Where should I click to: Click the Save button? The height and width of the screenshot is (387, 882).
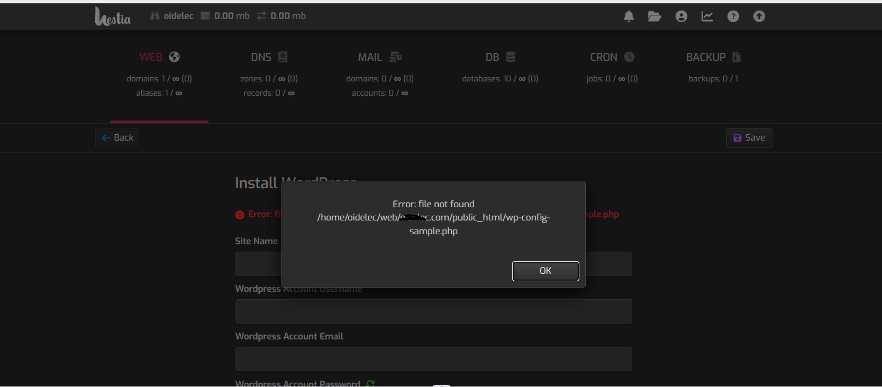click(x=749, y=138)
